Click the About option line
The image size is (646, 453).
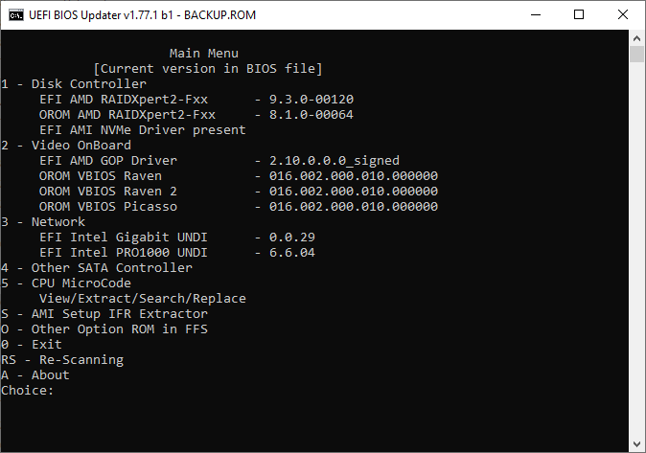[35, 375]
